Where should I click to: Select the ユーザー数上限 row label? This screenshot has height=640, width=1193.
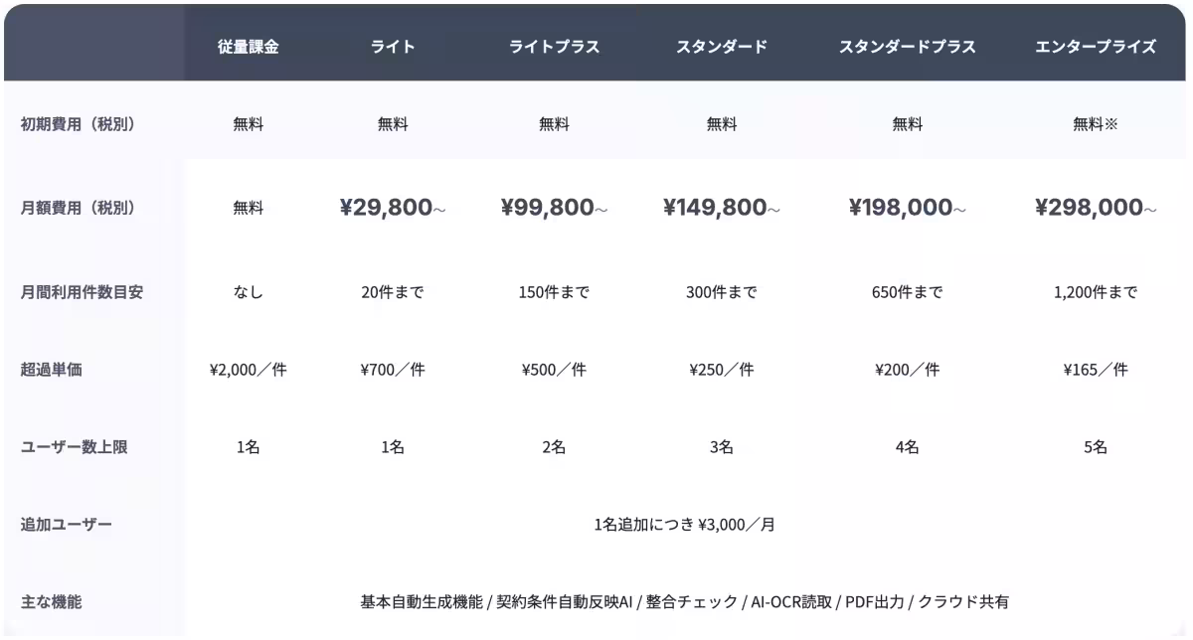[x=75, y=447]
